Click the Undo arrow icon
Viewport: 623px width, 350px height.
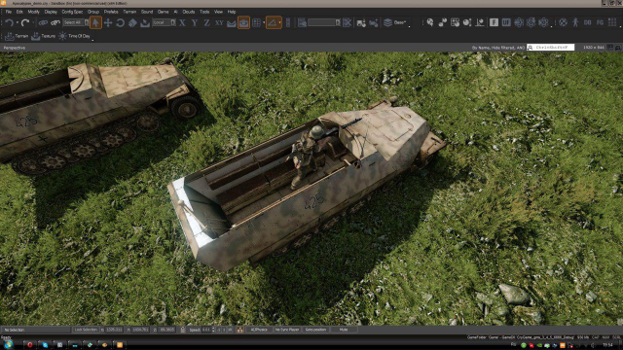coord(10,23)
